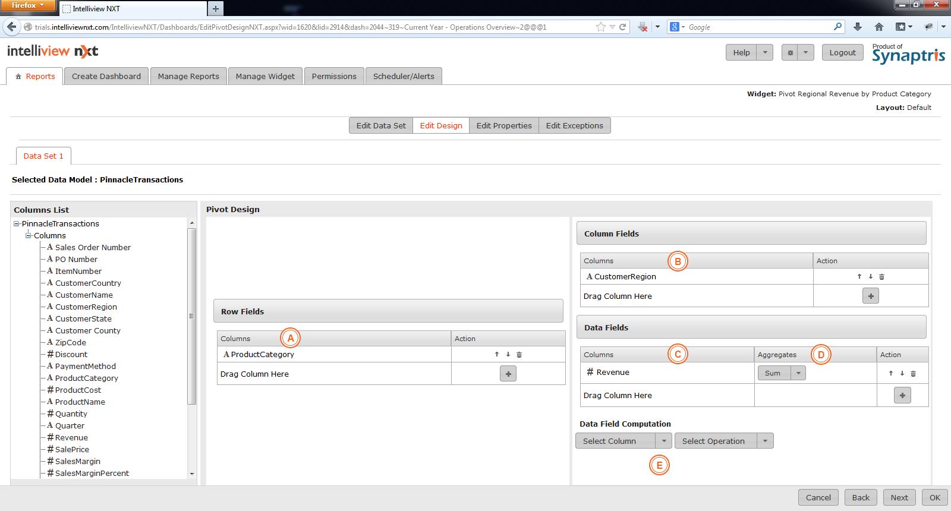Move CustomerRegion column field down
The width and height of the screenshot is (951, 511).
point(871,277)
